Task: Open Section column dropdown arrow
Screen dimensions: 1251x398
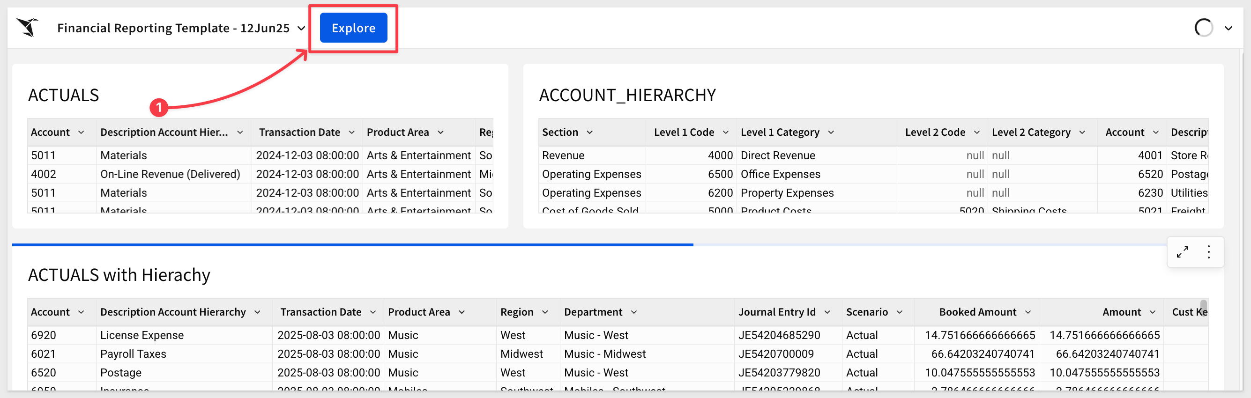Action: pos(589,133)
